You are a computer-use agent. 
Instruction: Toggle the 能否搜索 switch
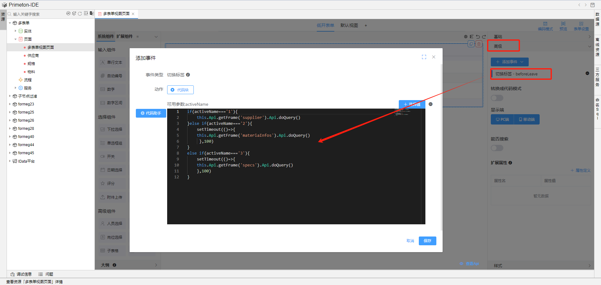[x=497, y=148]
